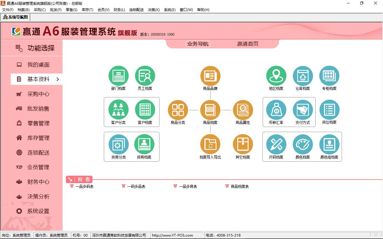Click the 币种汇率 currency exchange icon
This screenshot has width=383, height=239.
click(276, 110)
